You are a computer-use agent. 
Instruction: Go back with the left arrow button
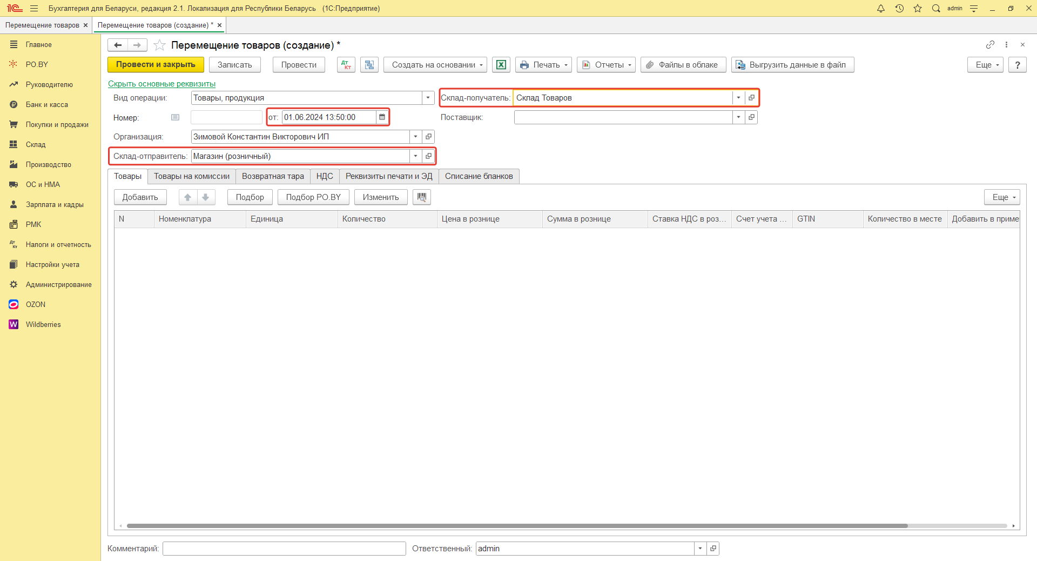pyautogui.click(x=118, y=45)
